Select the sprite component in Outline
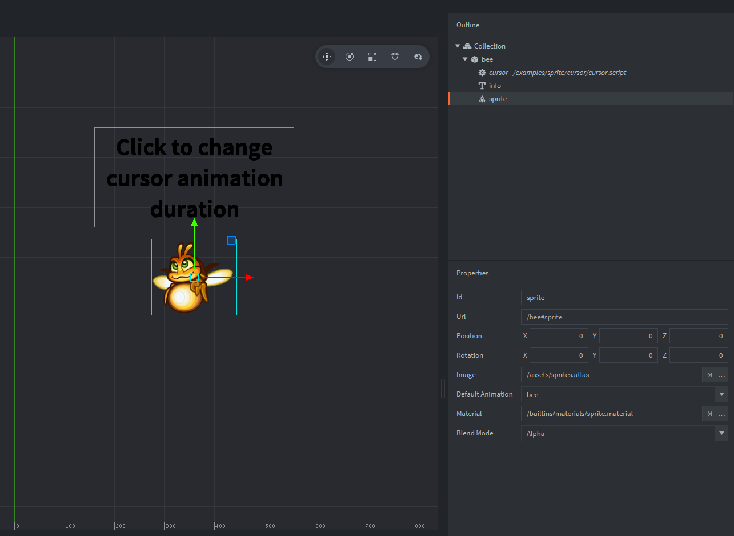The image size is (734, 536). [498, 99]
